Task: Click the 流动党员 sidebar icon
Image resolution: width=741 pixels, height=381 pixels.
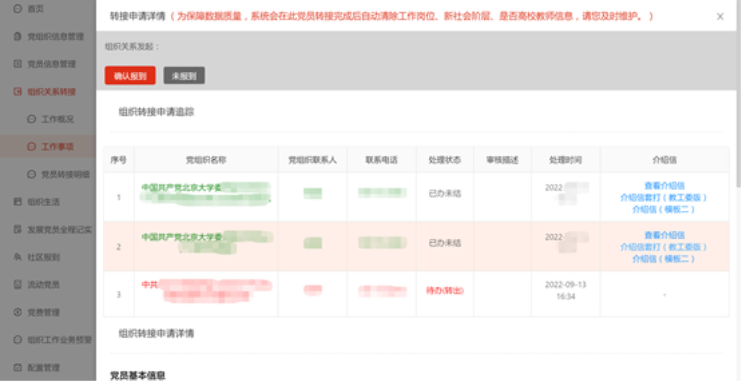Action: (x=17, y=284)
